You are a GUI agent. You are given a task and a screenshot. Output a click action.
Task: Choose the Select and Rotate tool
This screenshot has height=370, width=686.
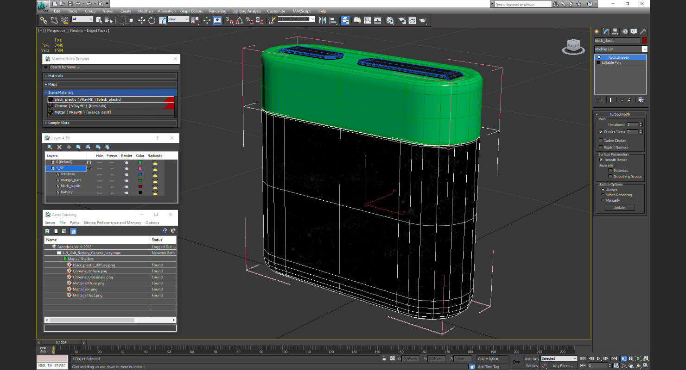[152, 20]
